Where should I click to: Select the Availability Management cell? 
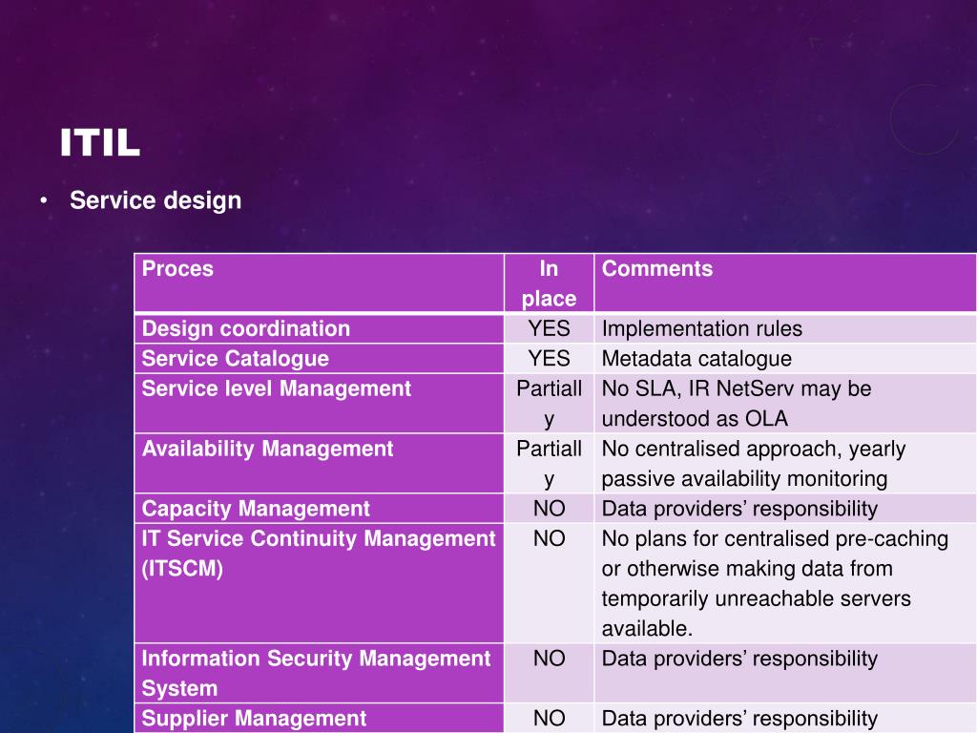[319, 463]
